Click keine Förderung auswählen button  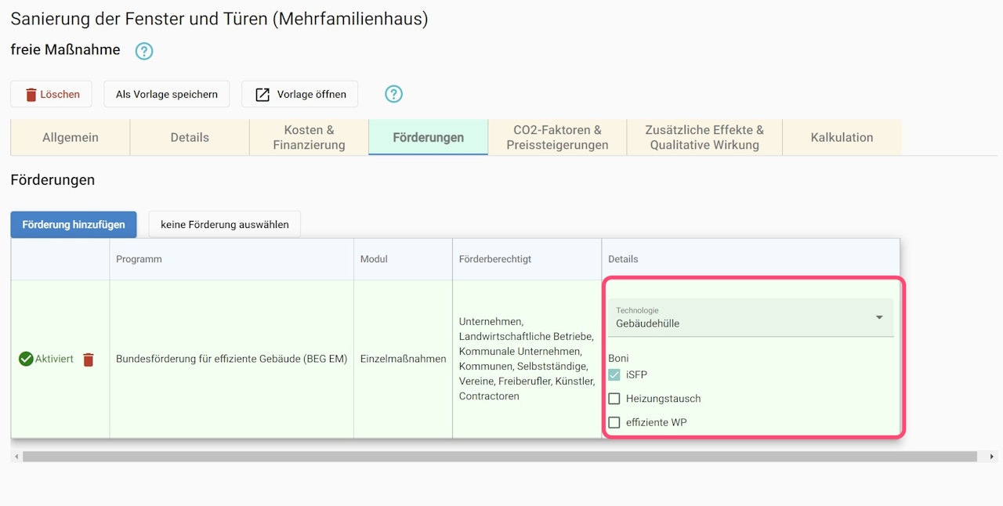225,225
